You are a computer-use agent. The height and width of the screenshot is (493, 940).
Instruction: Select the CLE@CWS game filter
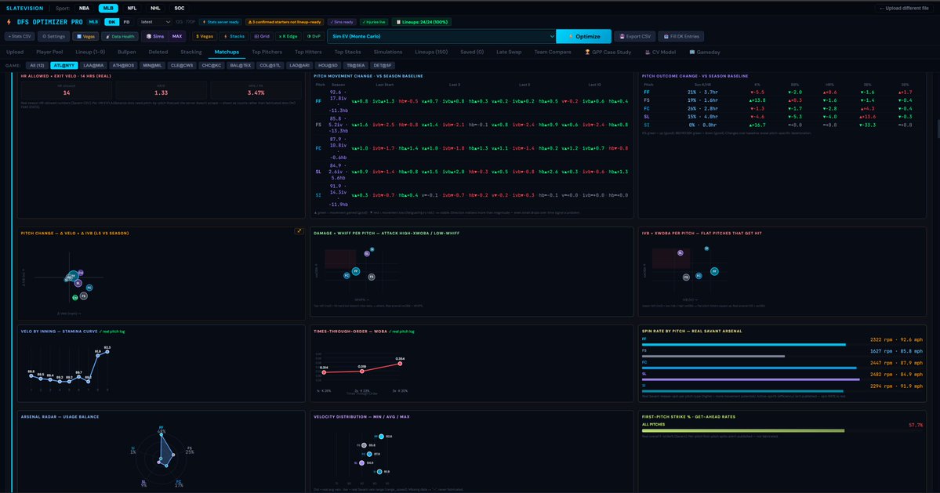click(182, 65)
